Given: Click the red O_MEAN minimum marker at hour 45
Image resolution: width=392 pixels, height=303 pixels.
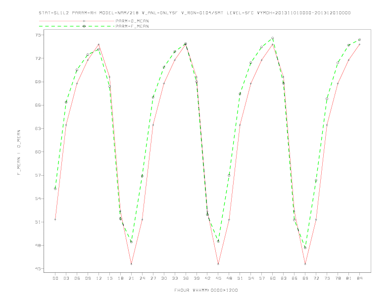Looking at the screenshot, I should [x=218, y=264].
